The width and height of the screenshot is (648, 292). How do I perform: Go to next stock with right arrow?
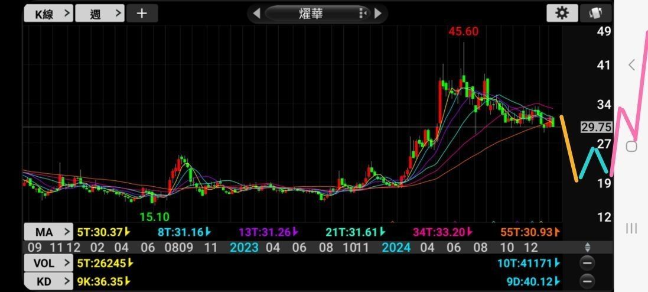pos(377,13)
